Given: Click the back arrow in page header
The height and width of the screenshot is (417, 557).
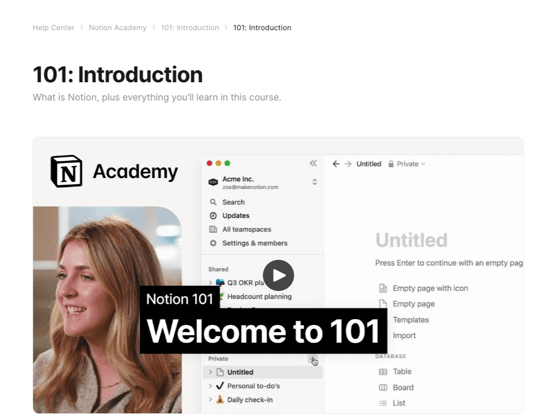Looking at the screenshot, I should (x=336, y=164).
